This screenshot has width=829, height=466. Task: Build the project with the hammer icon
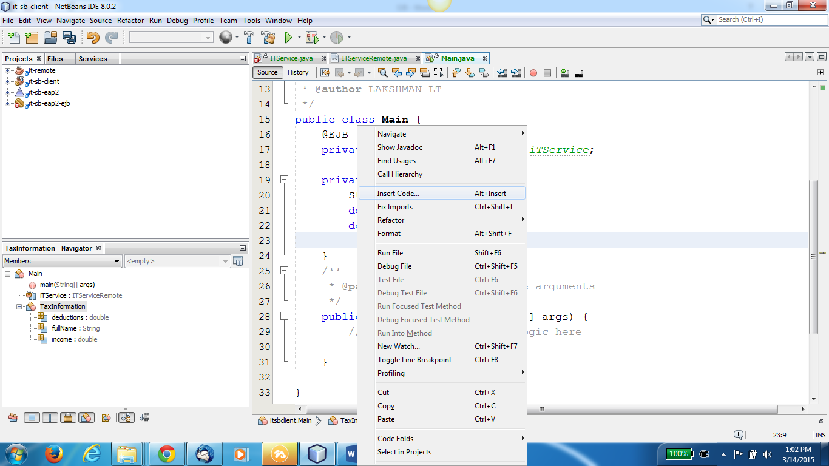tap(249, 38)
